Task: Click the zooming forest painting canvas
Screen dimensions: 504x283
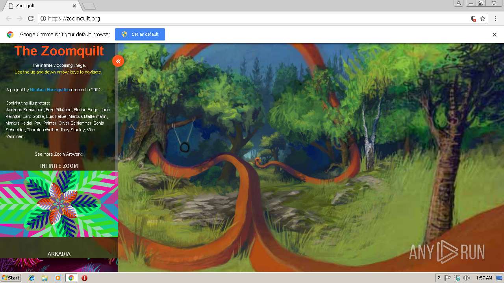Action: coord(311,158)
